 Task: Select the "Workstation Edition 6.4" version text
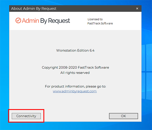pos(75,50)
